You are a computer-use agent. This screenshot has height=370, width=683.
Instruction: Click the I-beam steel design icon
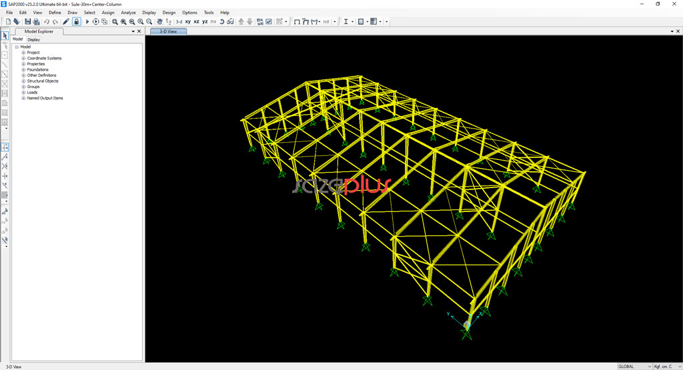[x=346, y=21]
